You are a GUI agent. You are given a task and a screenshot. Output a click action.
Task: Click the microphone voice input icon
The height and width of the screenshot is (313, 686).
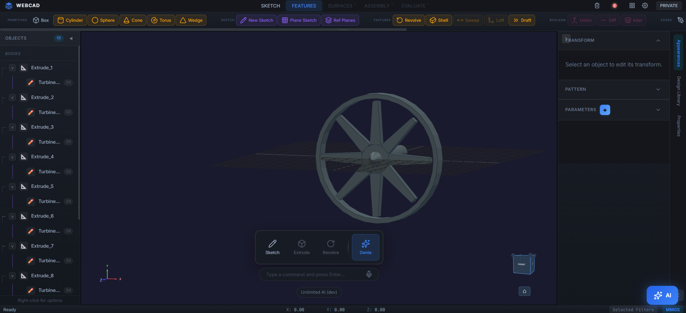[x=369, y=274]
